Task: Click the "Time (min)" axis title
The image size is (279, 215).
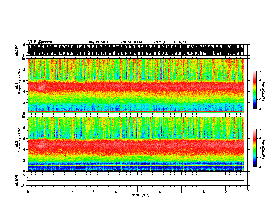Action: tap(141, 195)
